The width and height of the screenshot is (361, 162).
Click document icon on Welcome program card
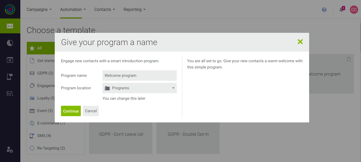[x=349, y=59]
